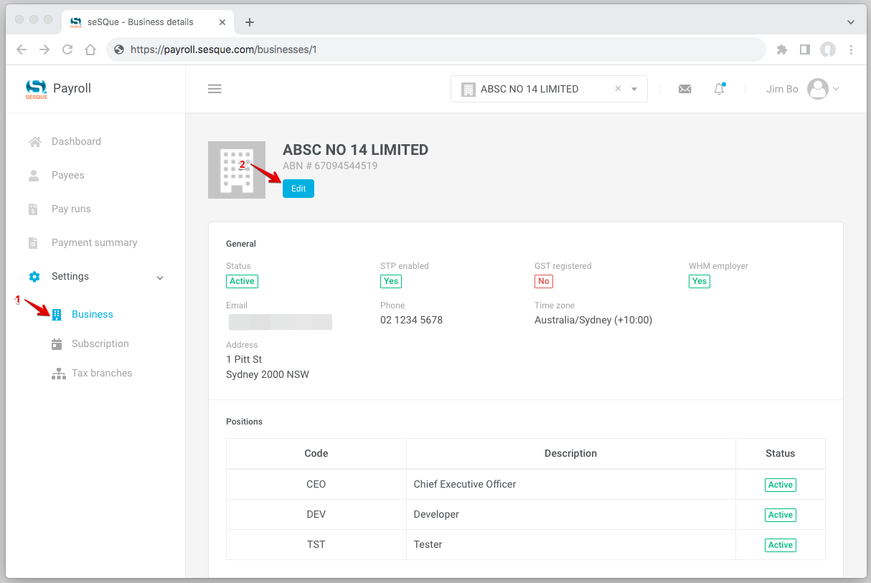
Task: Click the hamburger menu icon
Action: pos(215,89)
